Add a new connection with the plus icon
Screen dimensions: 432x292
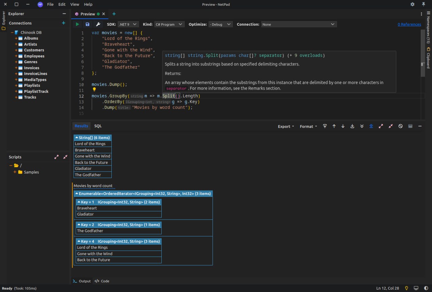coord(63,23)
